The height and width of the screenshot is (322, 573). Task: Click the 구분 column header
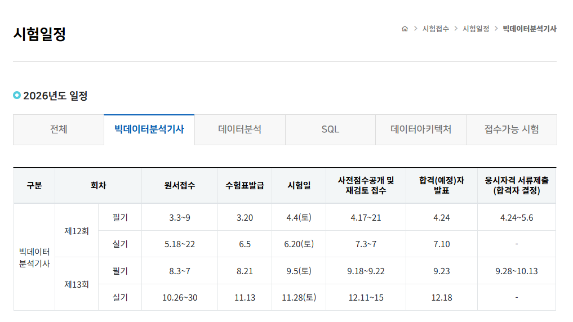[x=34, y=185]
